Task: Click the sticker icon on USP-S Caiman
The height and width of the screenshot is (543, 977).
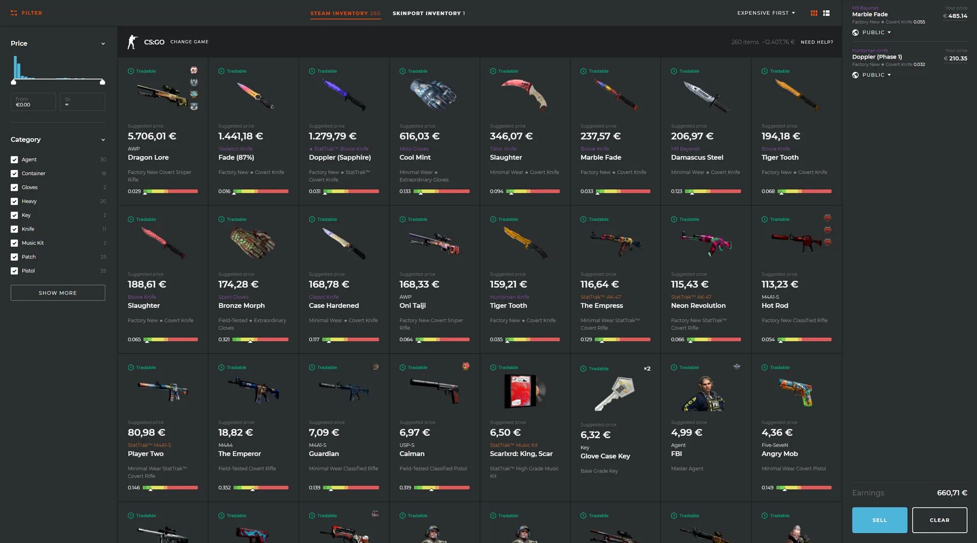Action: click(x=466, y=366)
